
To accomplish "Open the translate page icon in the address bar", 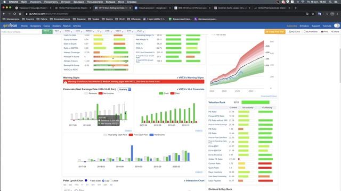I will tap(307, 14).
